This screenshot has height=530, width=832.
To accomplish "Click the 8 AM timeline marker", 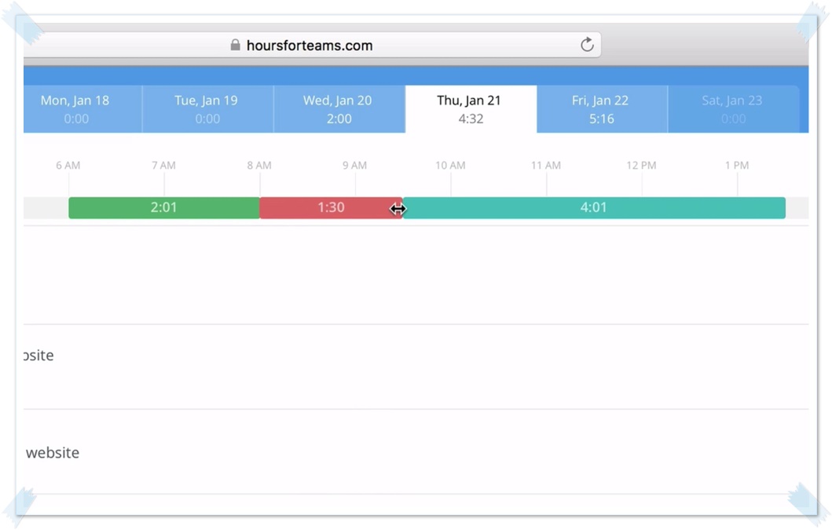I will click(259, 166).
